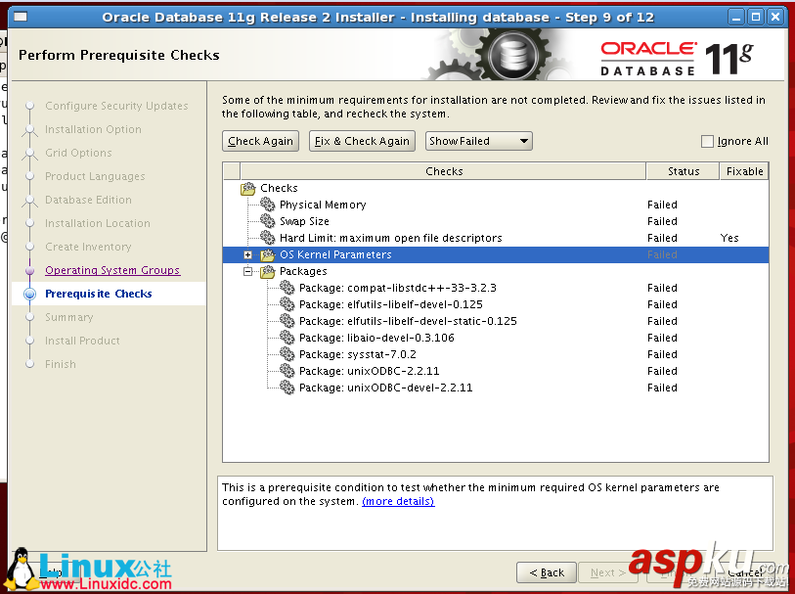The width and height of the screenshot is (795, 594).
Task: Select the Swap Size check row
Action: (x=496, y=221)
